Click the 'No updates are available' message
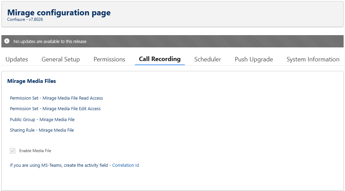345x191 pixels. click(x=50, y=41)
